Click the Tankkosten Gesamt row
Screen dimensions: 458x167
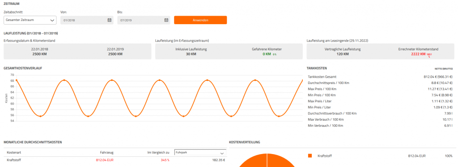pos(380,77)
